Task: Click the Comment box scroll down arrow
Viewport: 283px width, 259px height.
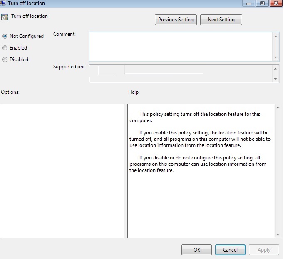Action: (x=276, y=57)
